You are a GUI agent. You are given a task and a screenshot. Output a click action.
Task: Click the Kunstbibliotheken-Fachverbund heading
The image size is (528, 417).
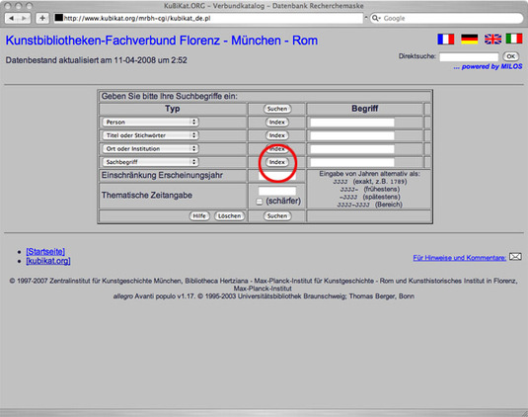point(162,41)
